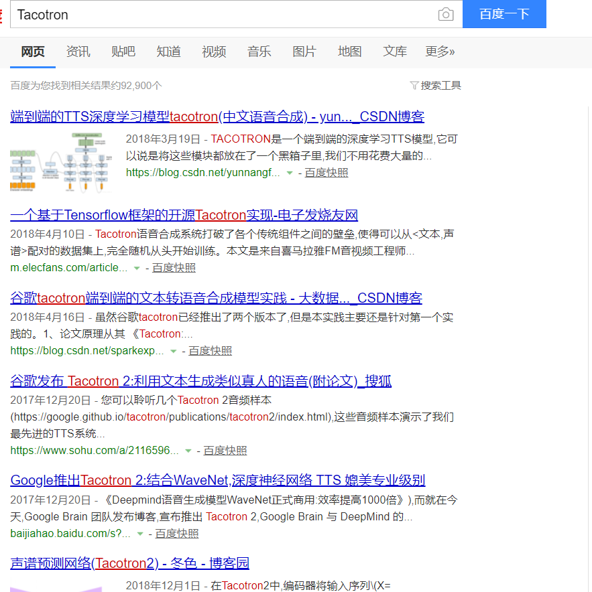
Task: Open the www.sohu.com/a/2116596 URL link
Action: tap(95, 451)
